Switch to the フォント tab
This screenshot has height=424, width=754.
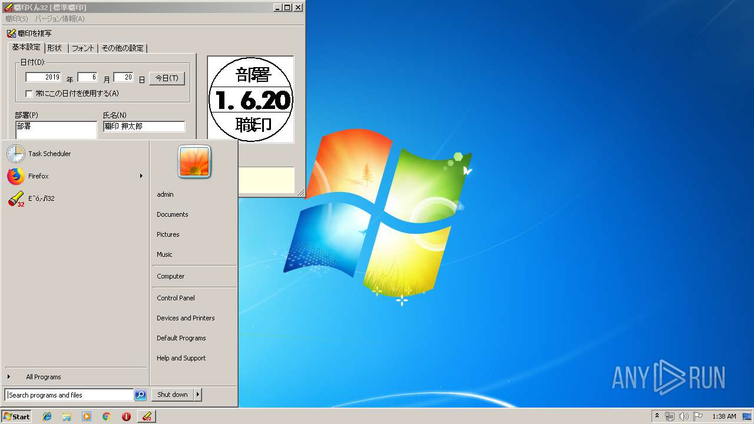(83, 48)
